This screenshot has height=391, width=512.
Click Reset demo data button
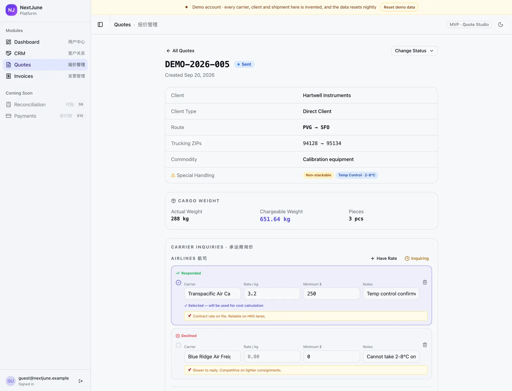point(399,7)
